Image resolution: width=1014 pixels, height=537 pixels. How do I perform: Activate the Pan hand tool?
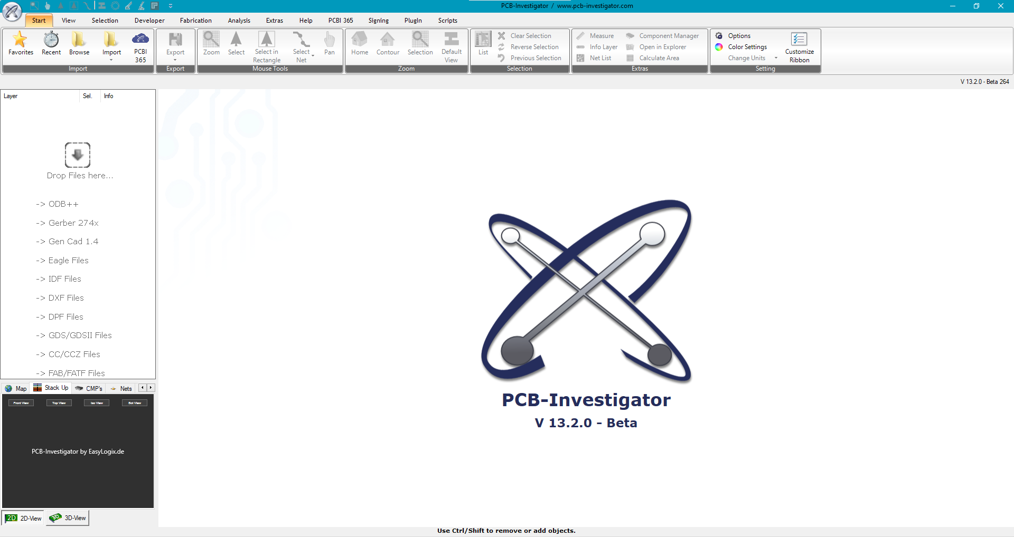[x=330, y=43]
